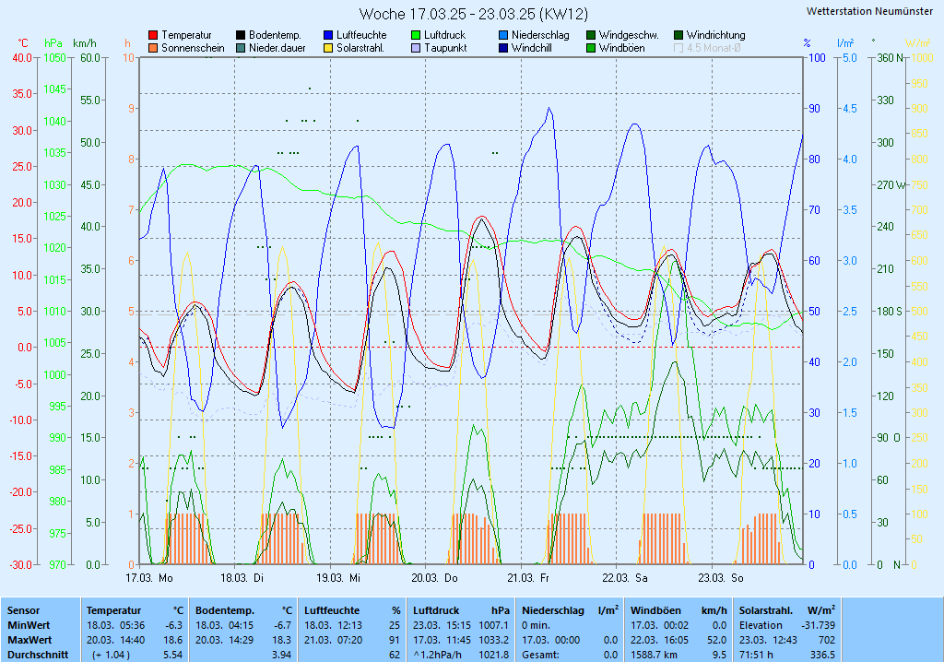Click the Sensor header in the table
This screenshot has width=944, height=662.
pos(23,610)
